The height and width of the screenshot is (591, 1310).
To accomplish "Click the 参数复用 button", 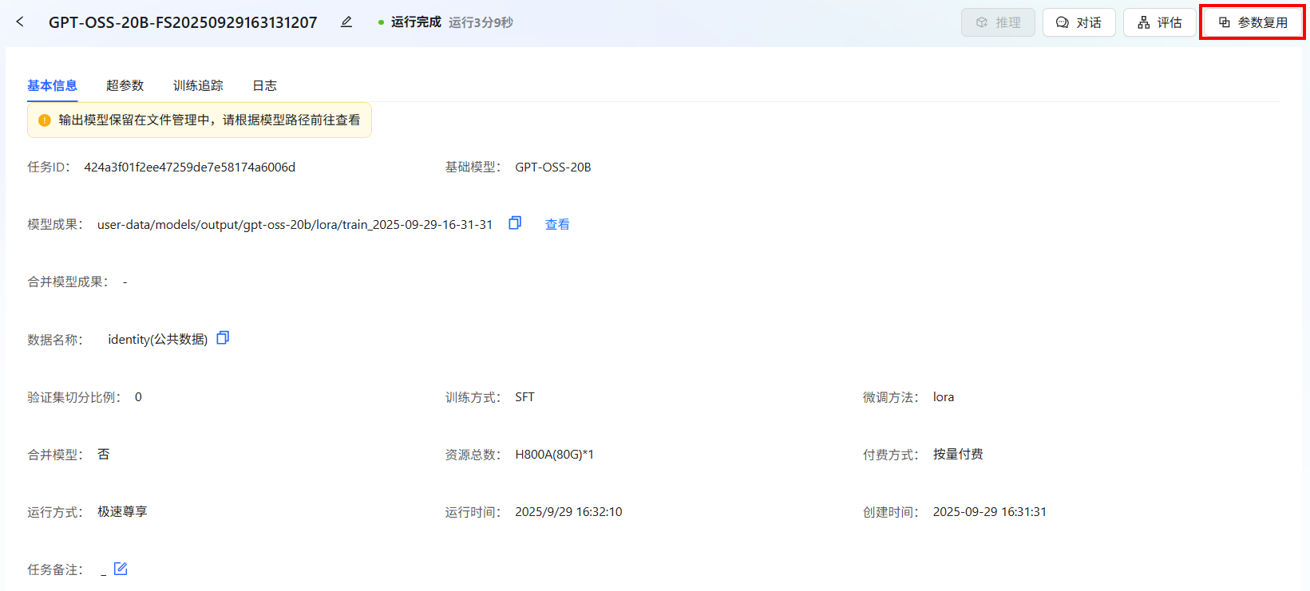I will click(1253, 22).
